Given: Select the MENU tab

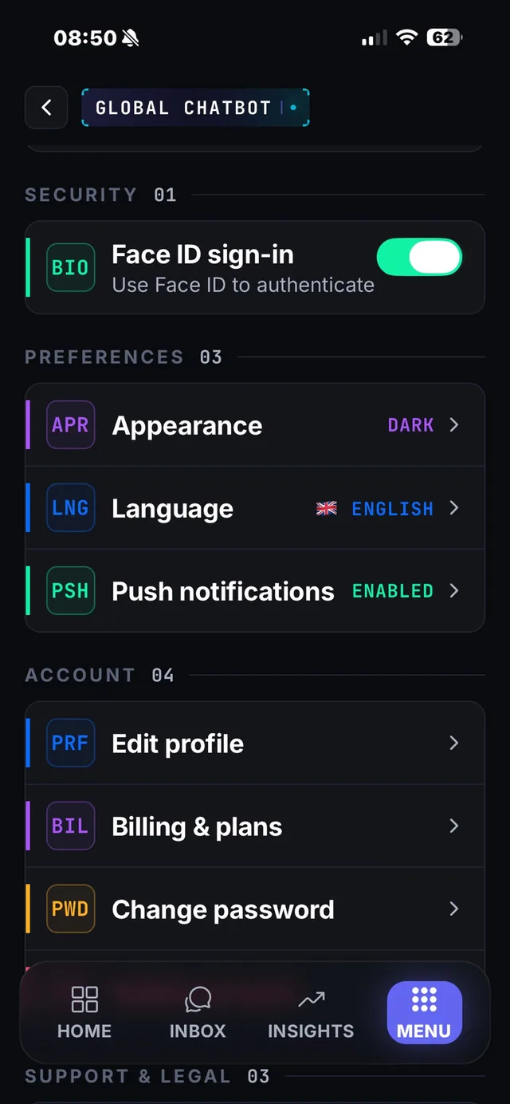Looking at the screenshot, I should [x=424, y=1013].
